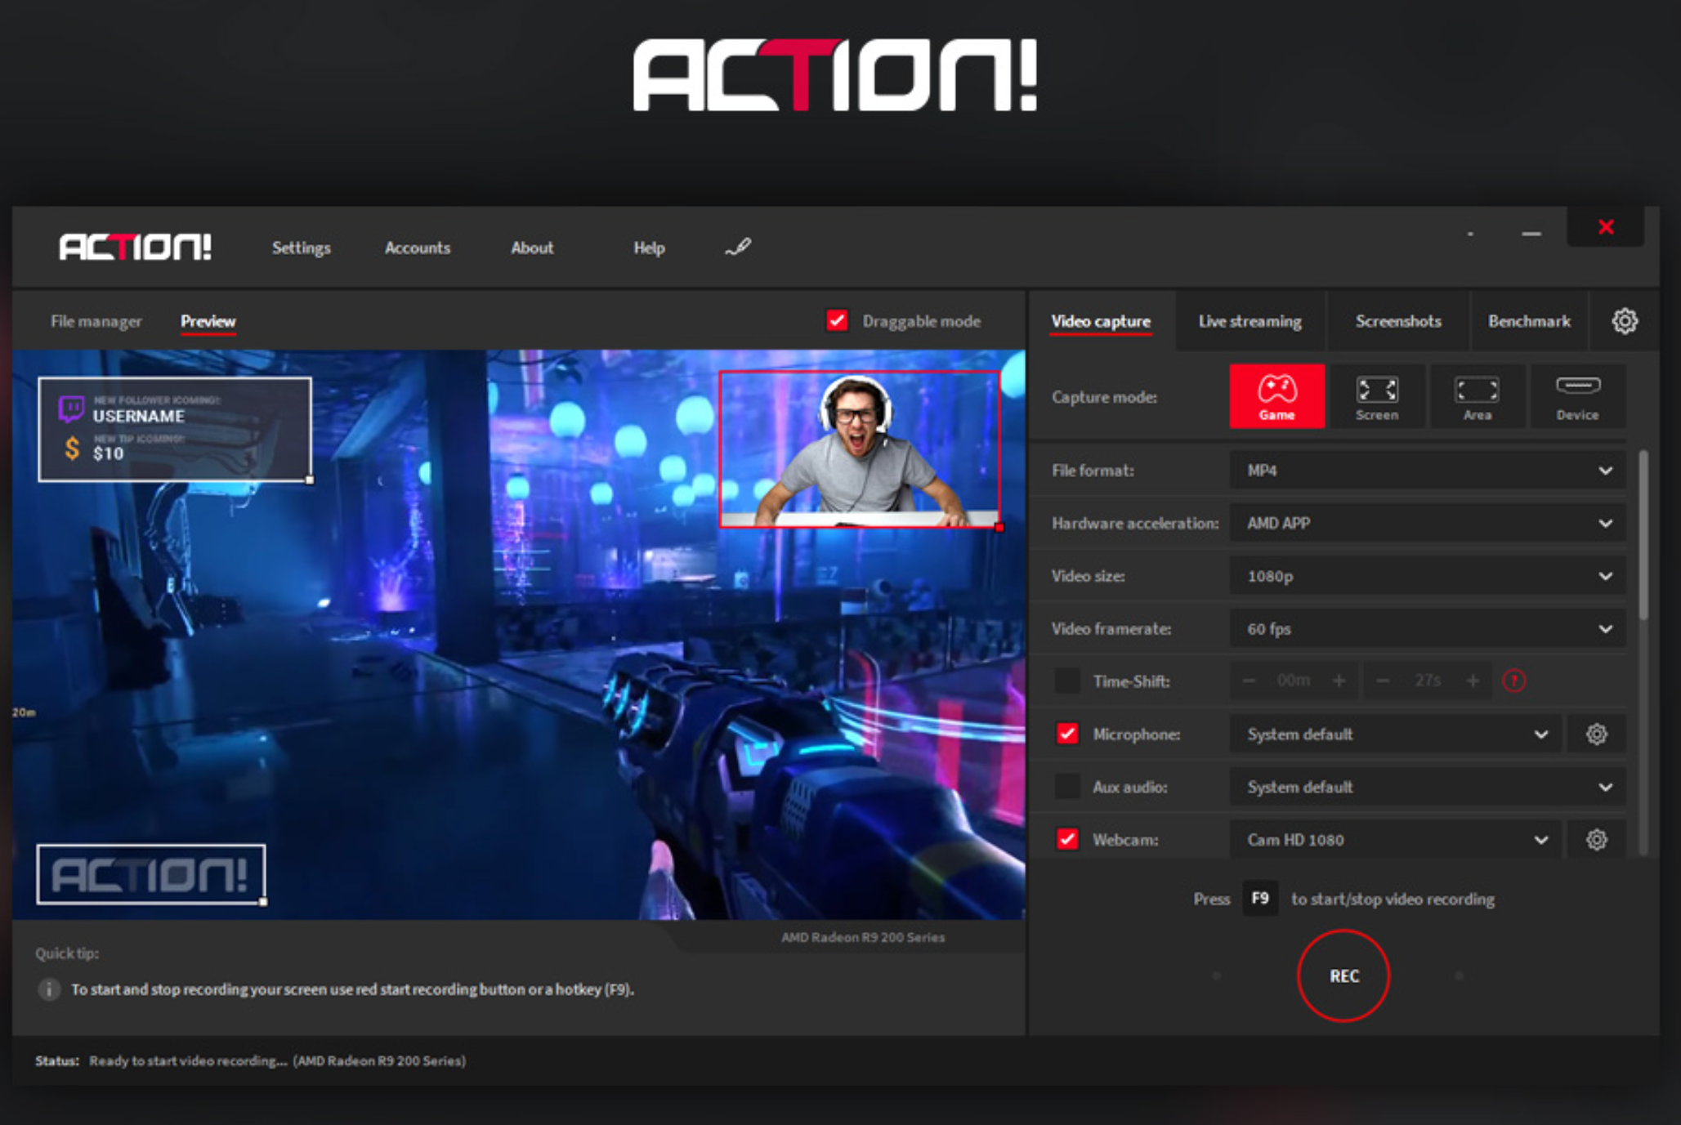Select the Game capture mode

click(1276, 396)
